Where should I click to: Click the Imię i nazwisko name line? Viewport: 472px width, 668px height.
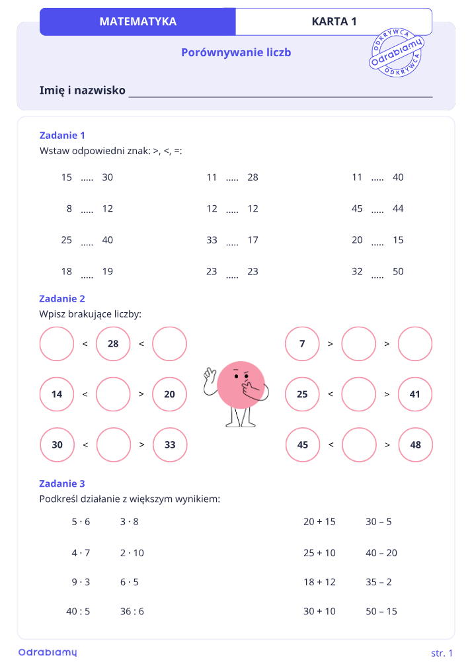coord(280,91)
